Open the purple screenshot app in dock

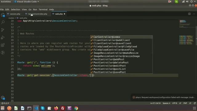click(69, 108)
